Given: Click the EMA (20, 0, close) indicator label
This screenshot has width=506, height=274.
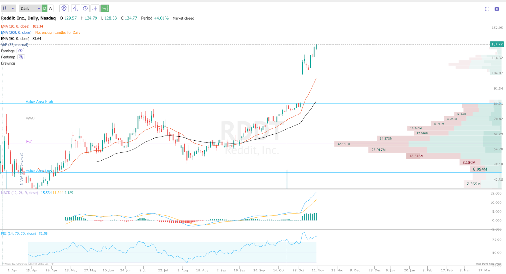Looking at the screenshot, I should click(15, 26).
